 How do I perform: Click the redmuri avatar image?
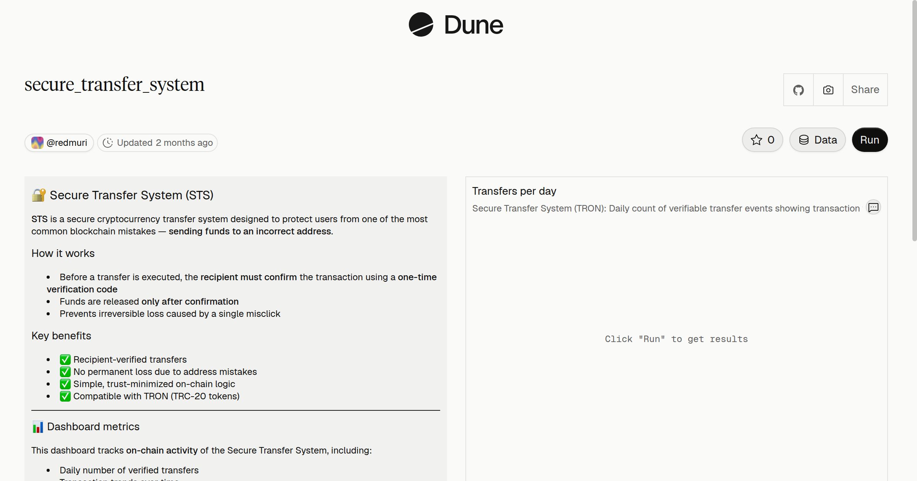[37, 143]
